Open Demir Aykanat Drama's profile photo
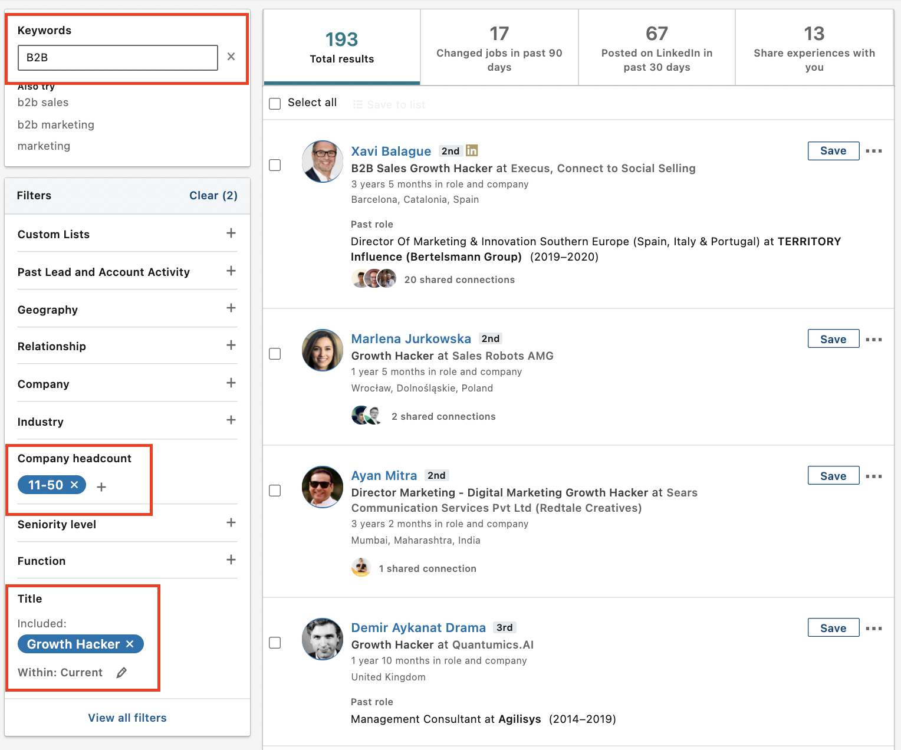Viewport: 901px width, 750px height. pos(323,639)
